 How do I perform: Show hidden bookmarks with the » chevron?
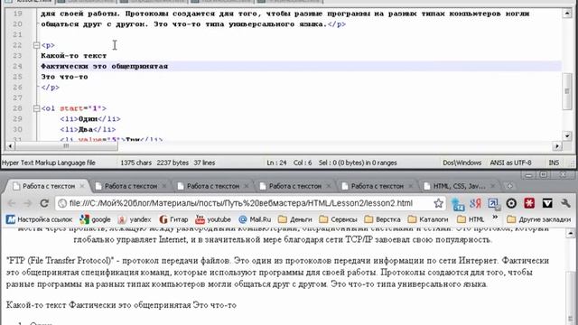click(x=495, y=218)
